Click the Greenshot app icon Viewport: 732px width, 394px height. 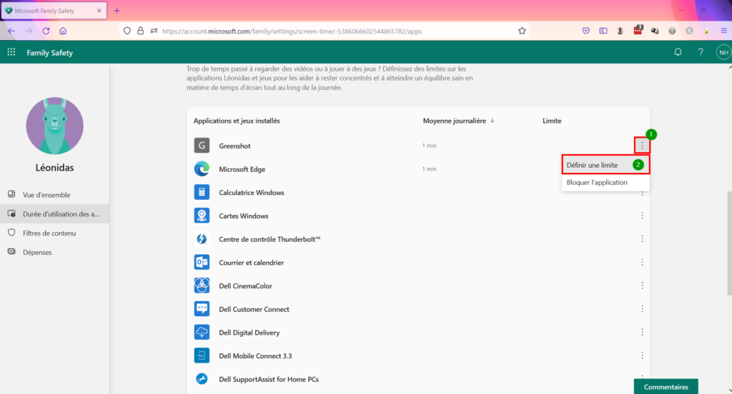click(202, 146)
